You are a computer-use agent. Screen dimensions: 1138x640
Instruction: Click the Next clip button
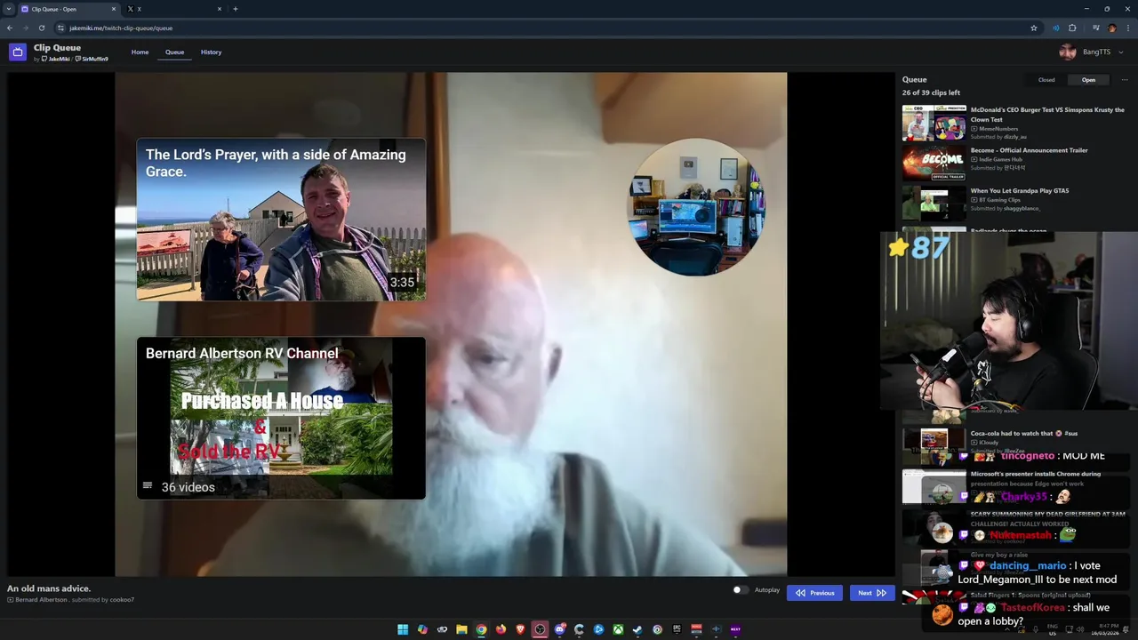tap(871, 593)
